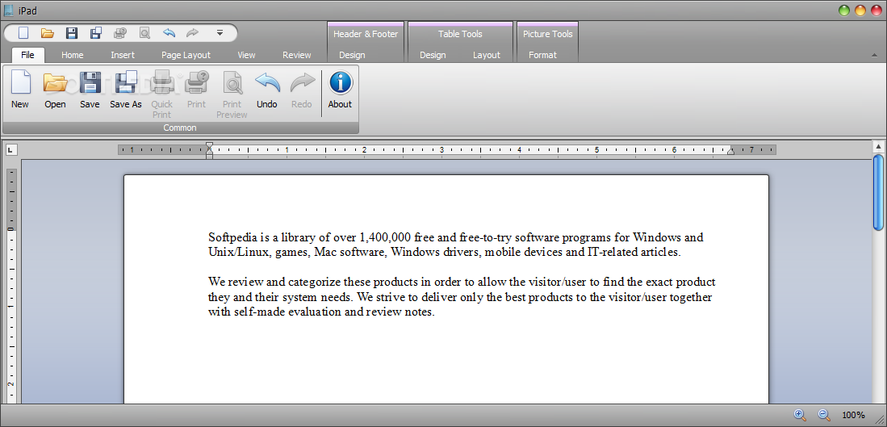Click the words "We review" in second paragraph

coord(236,282)
